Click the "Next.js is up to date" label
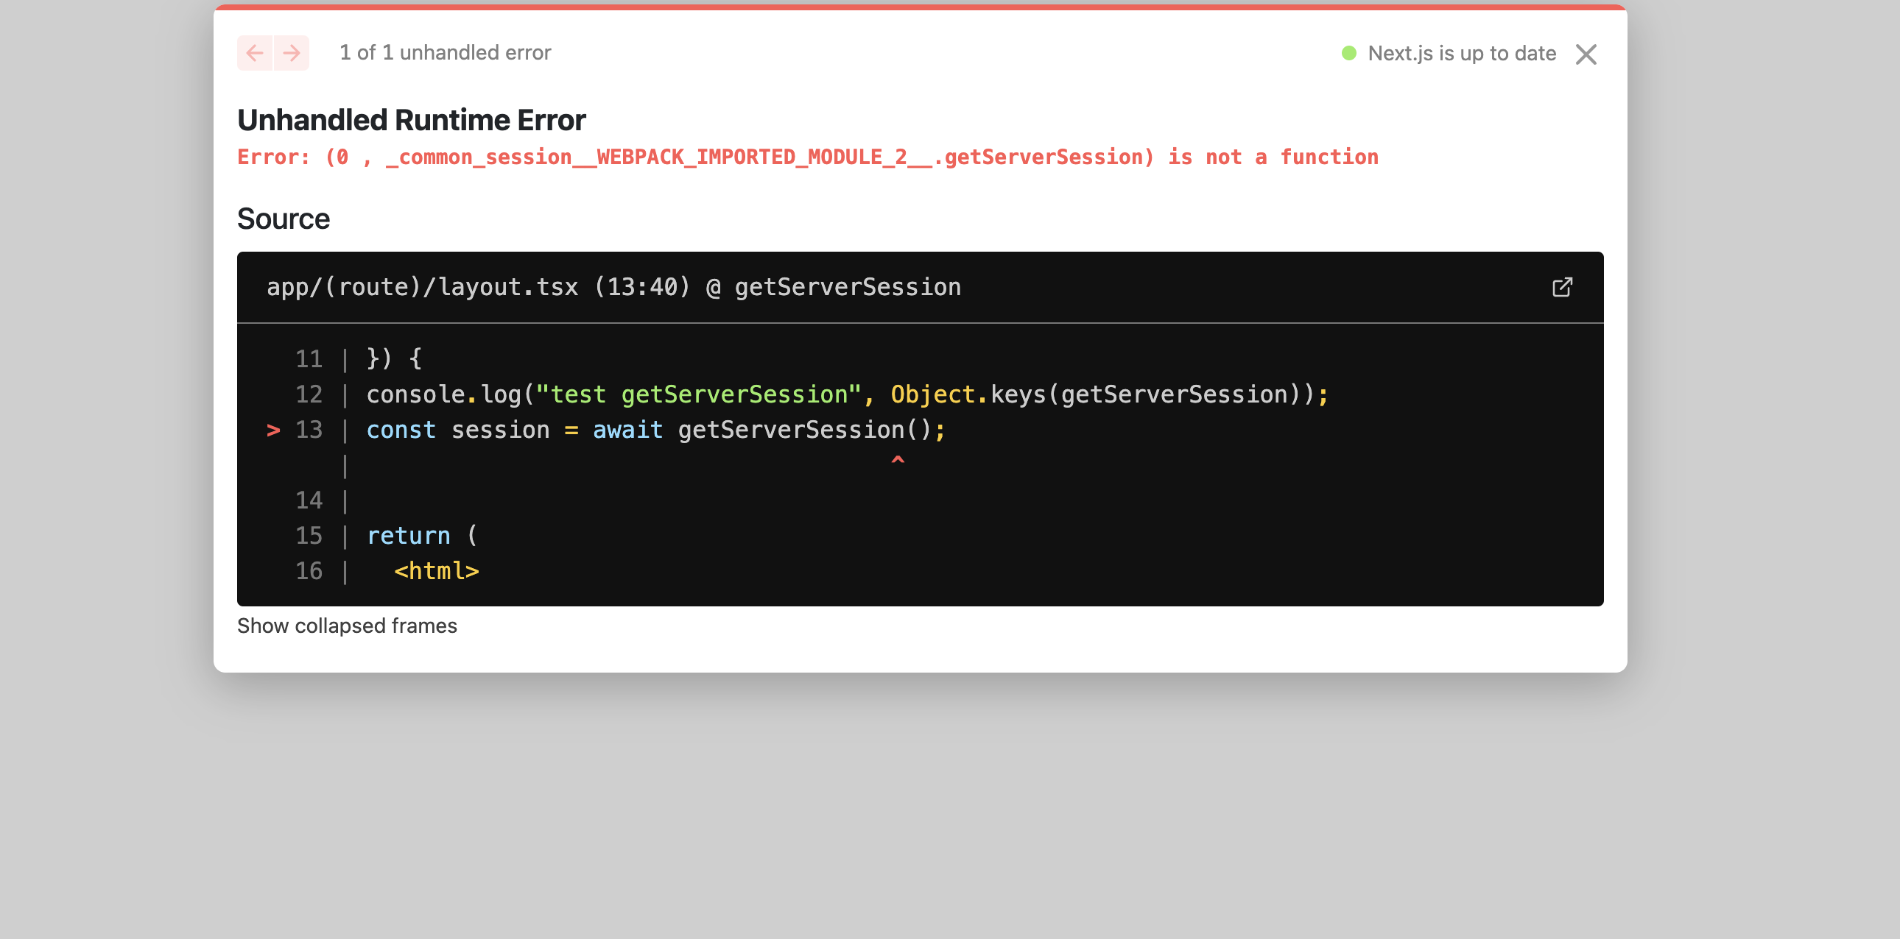The width and height of the screenshot is (1900, 939). 1461,53
